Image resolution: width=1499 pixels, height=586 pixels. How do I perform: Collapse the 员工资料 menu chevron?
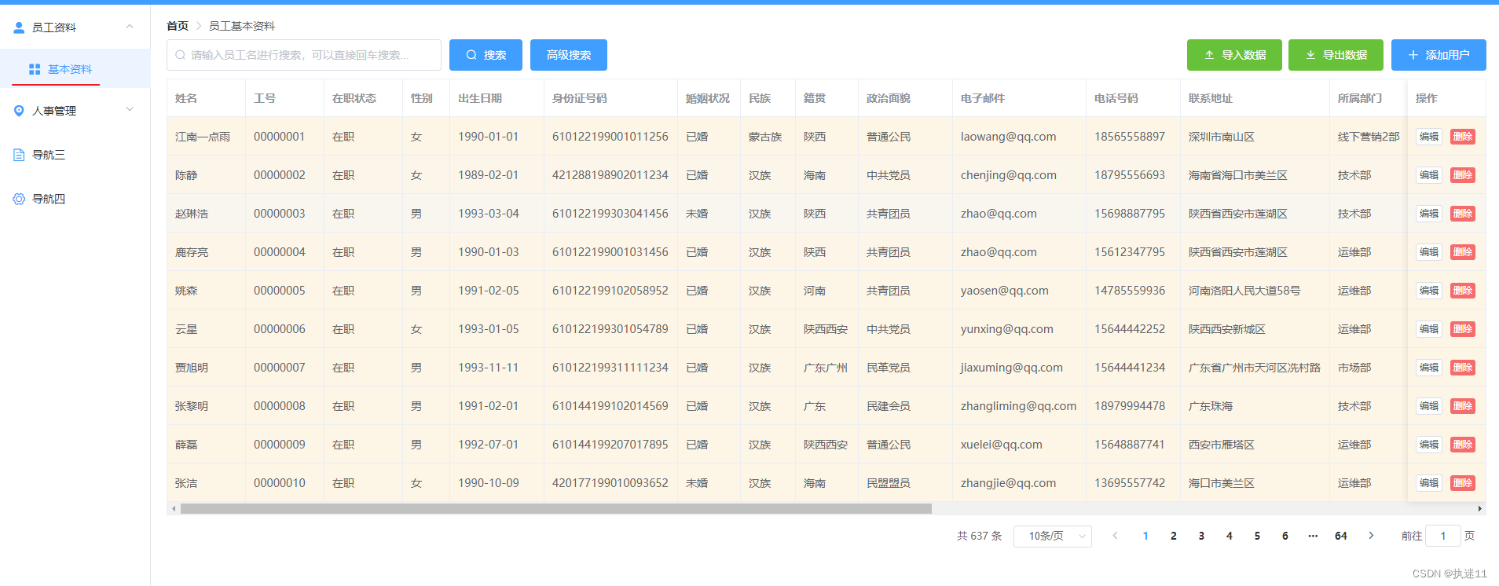click(130, 27)
